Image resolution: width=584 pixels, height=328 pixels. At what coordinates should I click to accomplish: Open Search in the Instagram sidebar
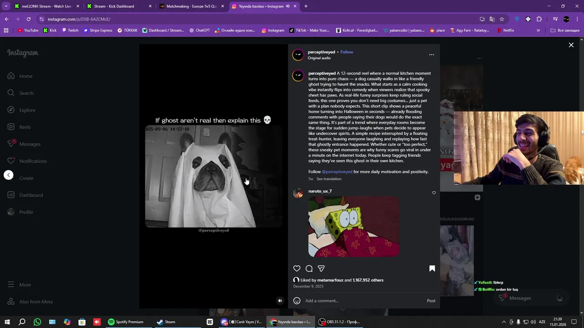21,93
